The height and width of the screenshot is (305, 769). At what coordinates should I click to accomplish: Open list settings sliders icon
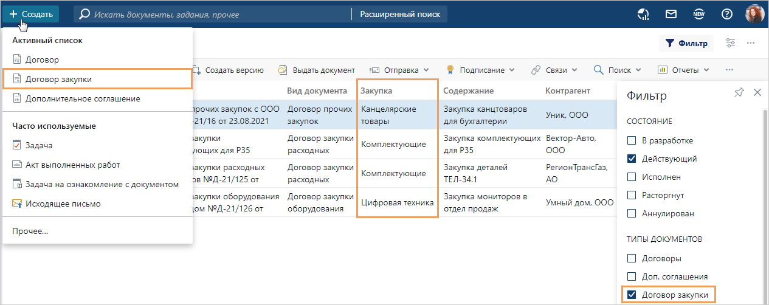pyautogui.click(x=731, y=43)
